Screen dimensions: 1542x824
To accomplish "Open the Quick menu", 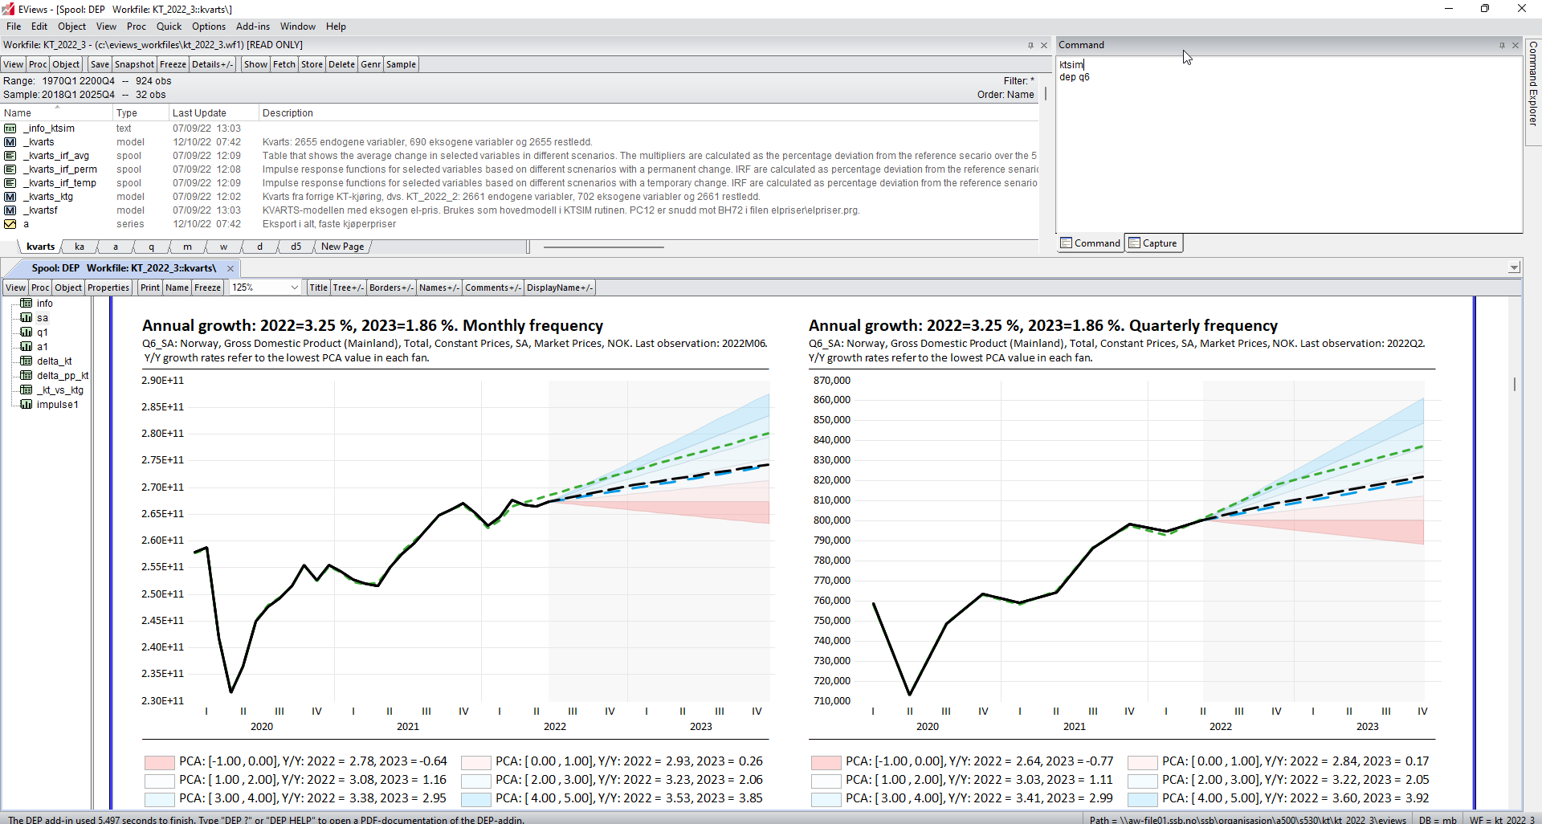I will pos(169,27).
